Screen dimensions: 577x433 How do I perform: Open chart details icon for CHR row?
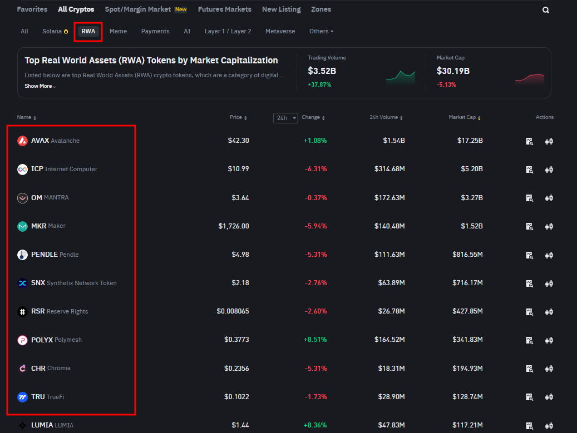pos(529,369)
